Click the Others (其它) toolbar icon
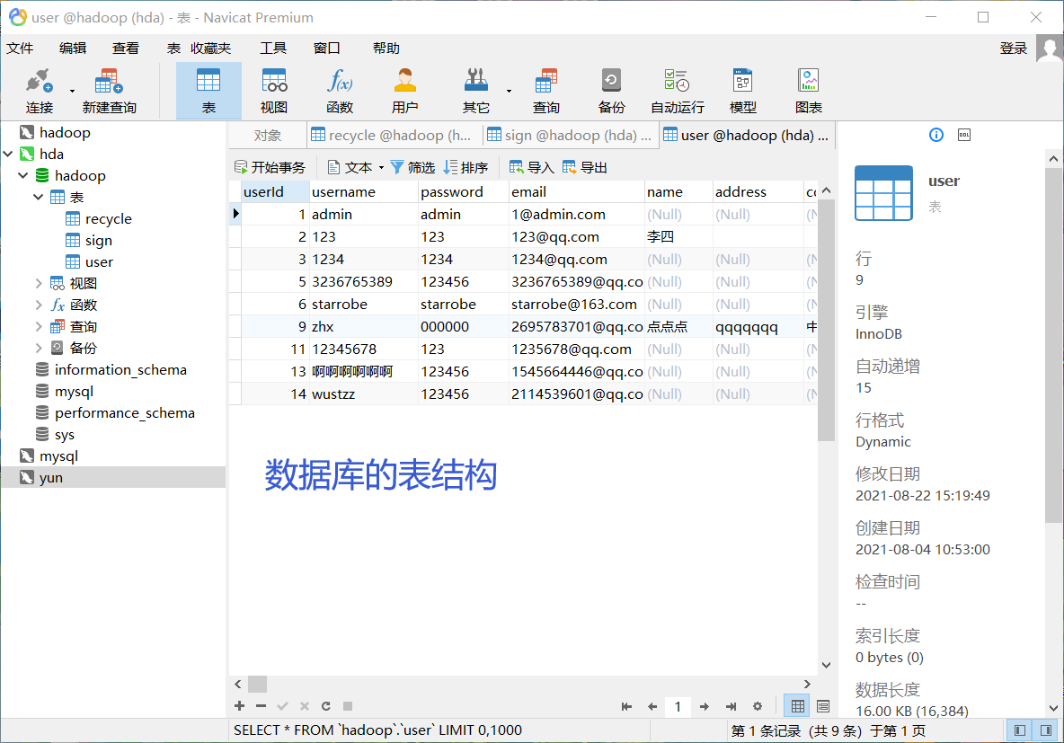Image resolution: width=1064 pixels, height=743 pixels. click(475, 91)
